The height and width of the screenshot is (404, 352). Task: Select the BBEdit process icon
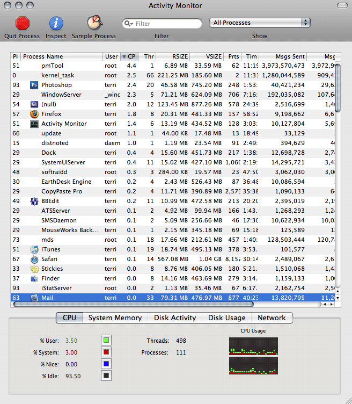pyautogui.click(x=34, y=201)
